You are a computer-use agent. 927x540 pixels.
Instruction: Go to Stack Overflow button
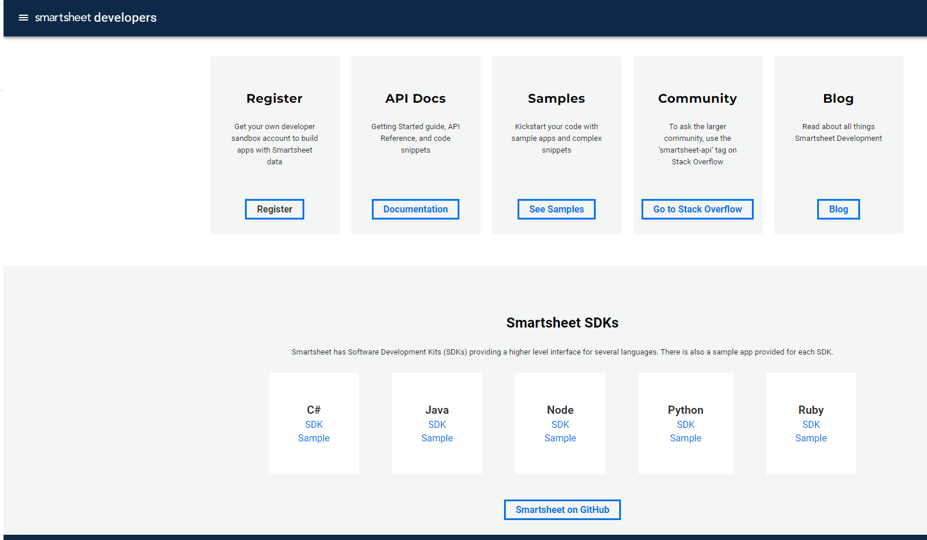click(x=697, y=210)
